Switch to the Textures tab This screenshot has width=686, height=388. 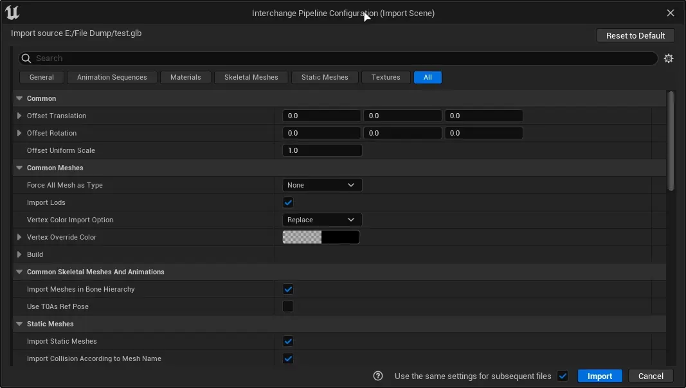[386, 77]
